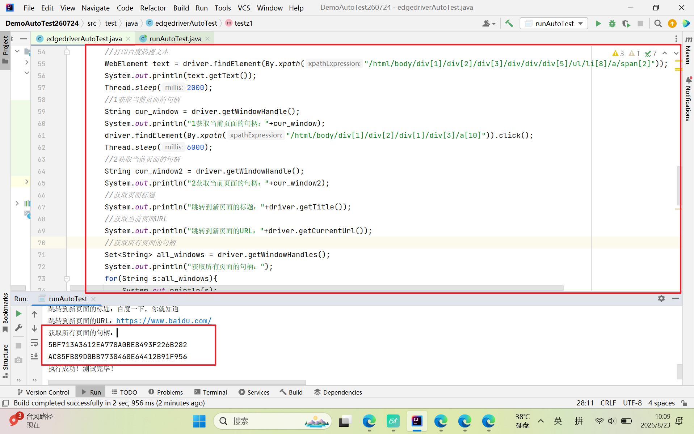Image resolution: width=694 pixels, height=434 pixels.
Task: Toggle scroll to end in Run console
Action: click(34, 356)
